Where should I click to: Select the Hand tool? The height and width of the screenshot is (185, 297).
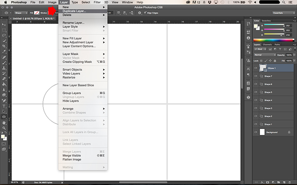[x=4, y=123]
